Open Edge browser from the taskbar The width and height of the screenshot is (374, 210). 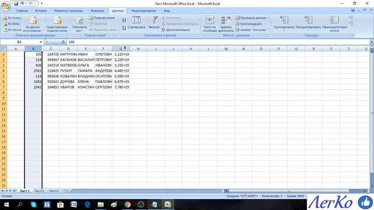point(87,205)
